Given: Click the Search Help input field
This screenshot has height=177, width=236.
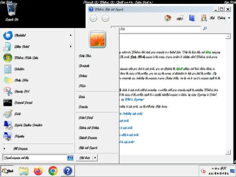Looking at the screenshot, I should pos(156,29).
